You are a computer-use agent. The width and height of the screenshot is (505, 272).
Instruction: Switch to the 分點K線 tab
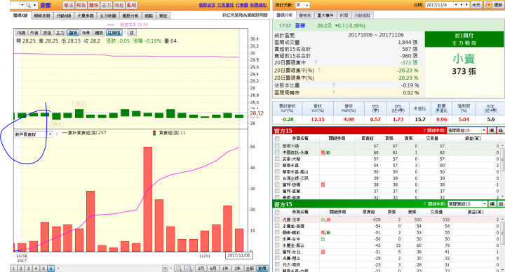click(x=64, y=16)
